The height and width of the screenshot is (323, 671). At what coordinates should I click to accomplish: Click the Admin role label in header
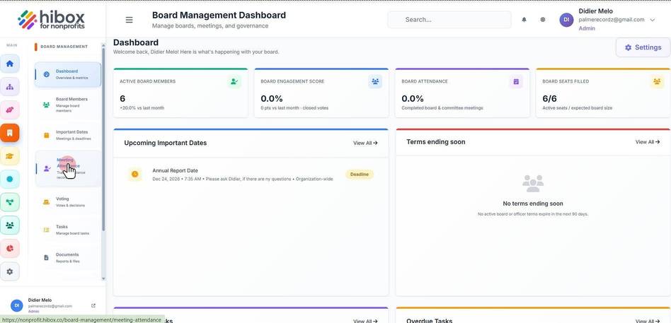(587, 28)
